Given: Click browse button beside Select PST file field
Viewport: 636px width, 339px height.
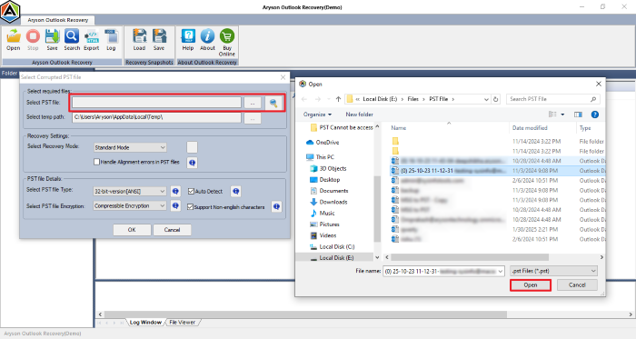Looking at the screenshot, I should tap(253, 103).
